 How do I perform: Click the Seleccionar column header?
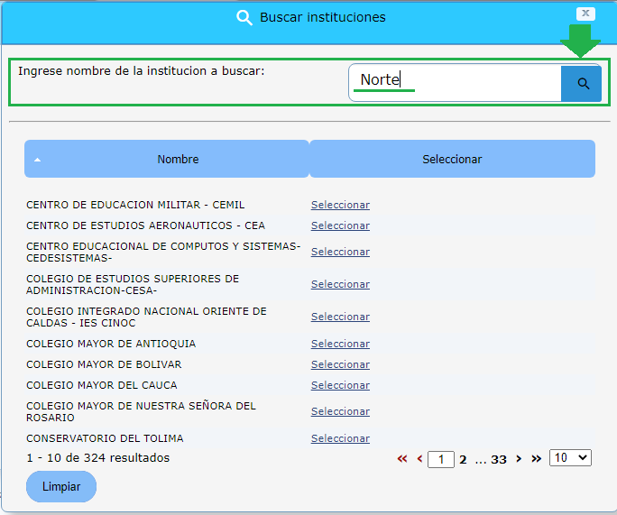pos(452,159)
